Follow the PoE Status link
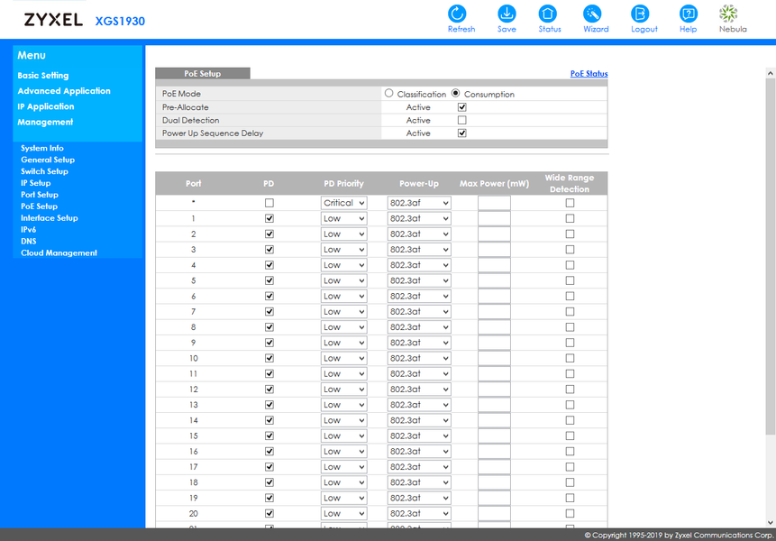 [589, 73]
